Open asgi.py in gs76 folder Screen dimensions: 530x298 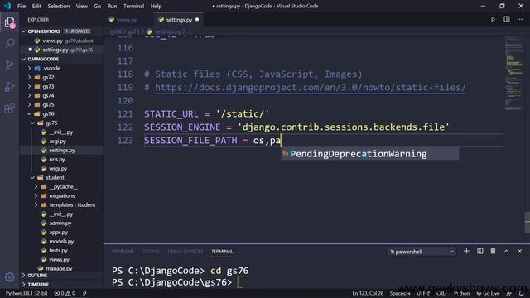click(57, 142)
